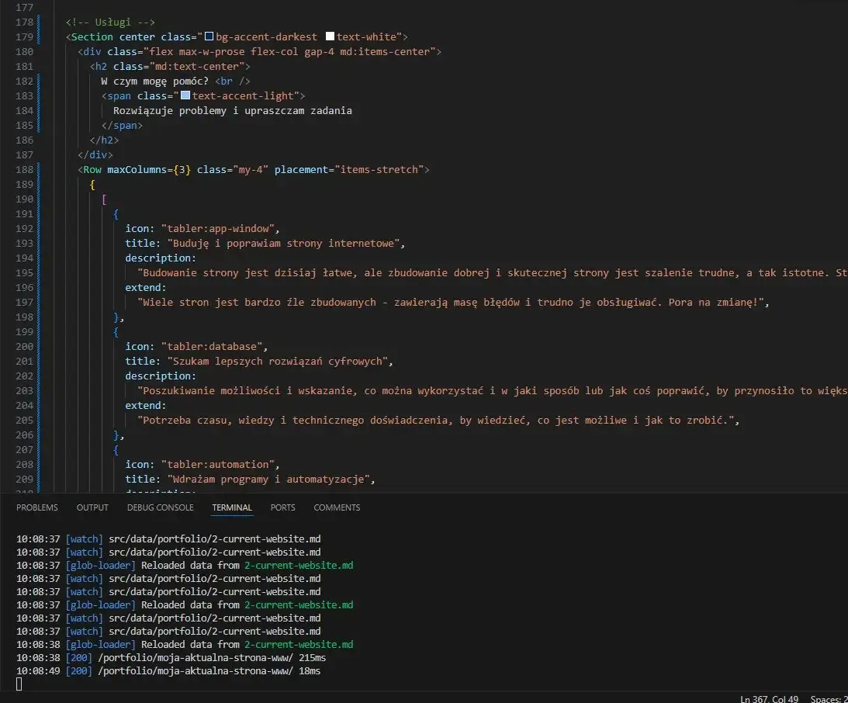Click line number 188 in the gutter
Image resolution: width=848 pixels, height=703 pixels.
point(24,169)
